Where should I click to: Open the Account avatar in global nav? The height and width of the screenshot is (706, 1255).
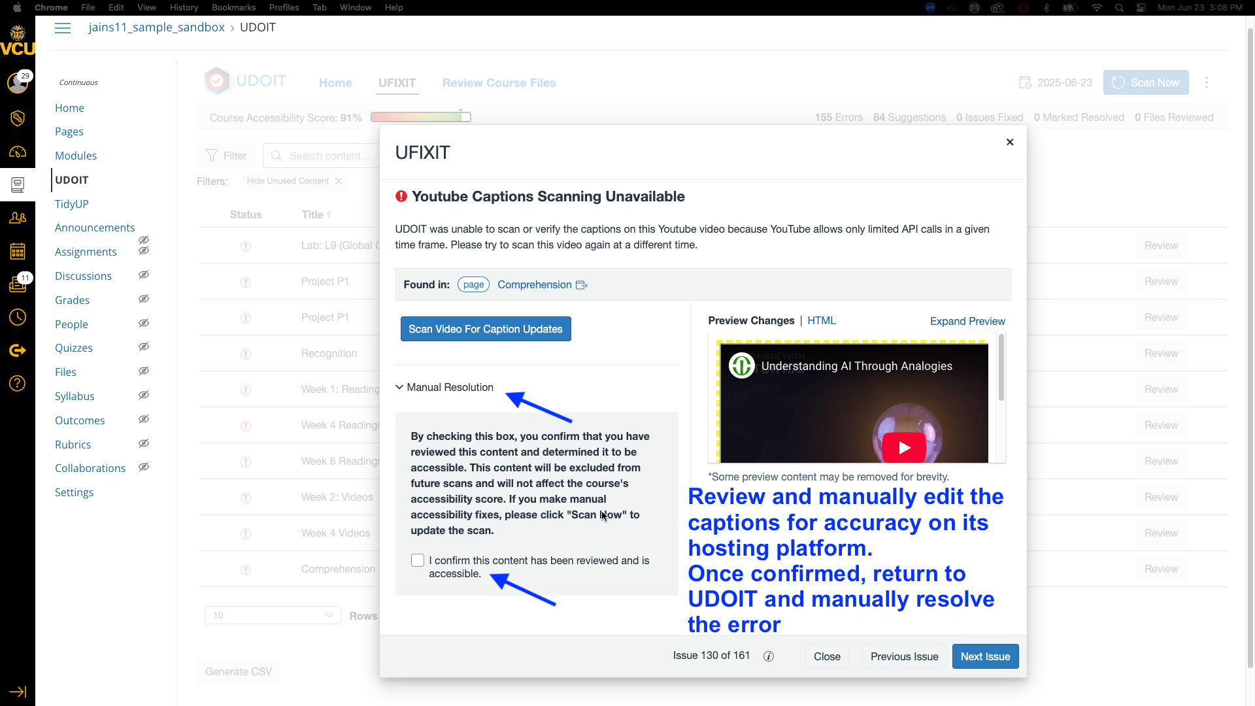tap(18, 82)
